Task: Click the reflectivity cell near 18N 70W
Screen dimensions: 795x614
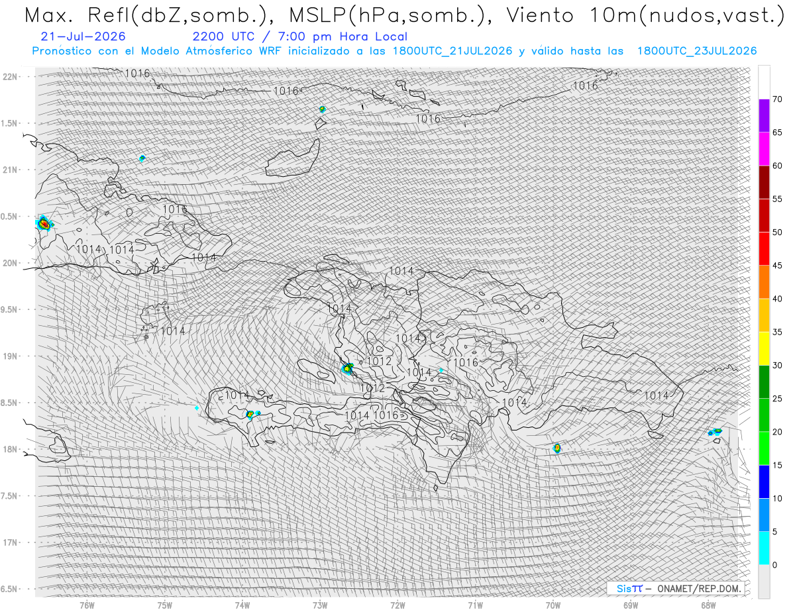Action: click(557, 448)
